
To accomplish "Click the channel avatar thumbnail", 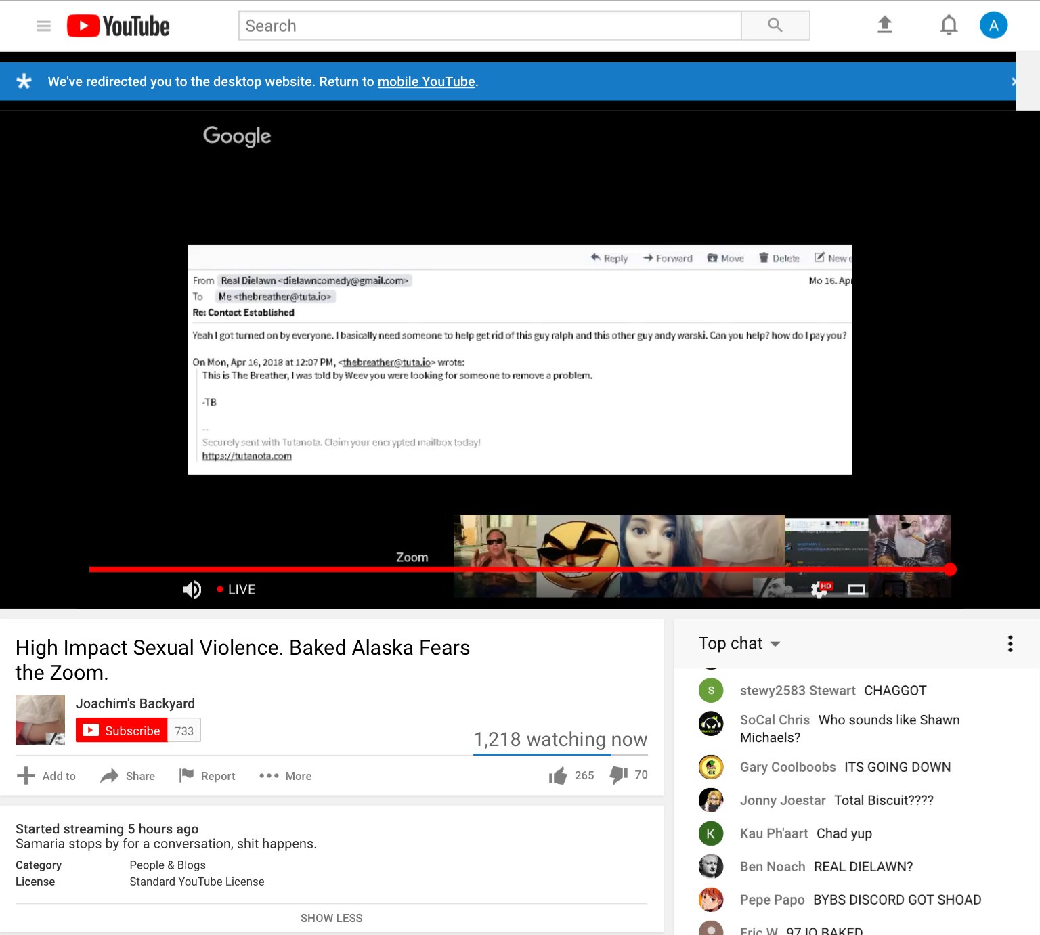I will point(40,720).
